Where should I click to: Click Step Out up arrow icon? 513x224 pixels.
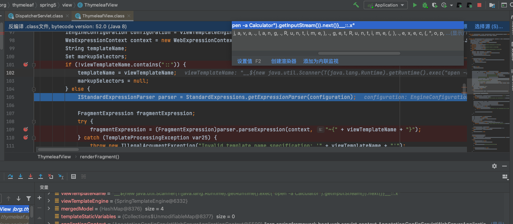click(41, 176)
